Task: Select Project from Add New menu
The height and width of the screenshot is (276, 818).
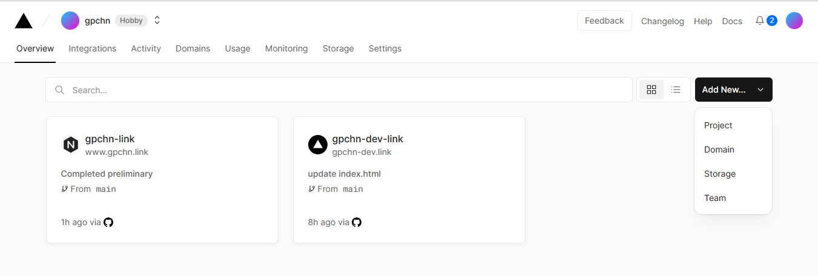Action: 718,125
